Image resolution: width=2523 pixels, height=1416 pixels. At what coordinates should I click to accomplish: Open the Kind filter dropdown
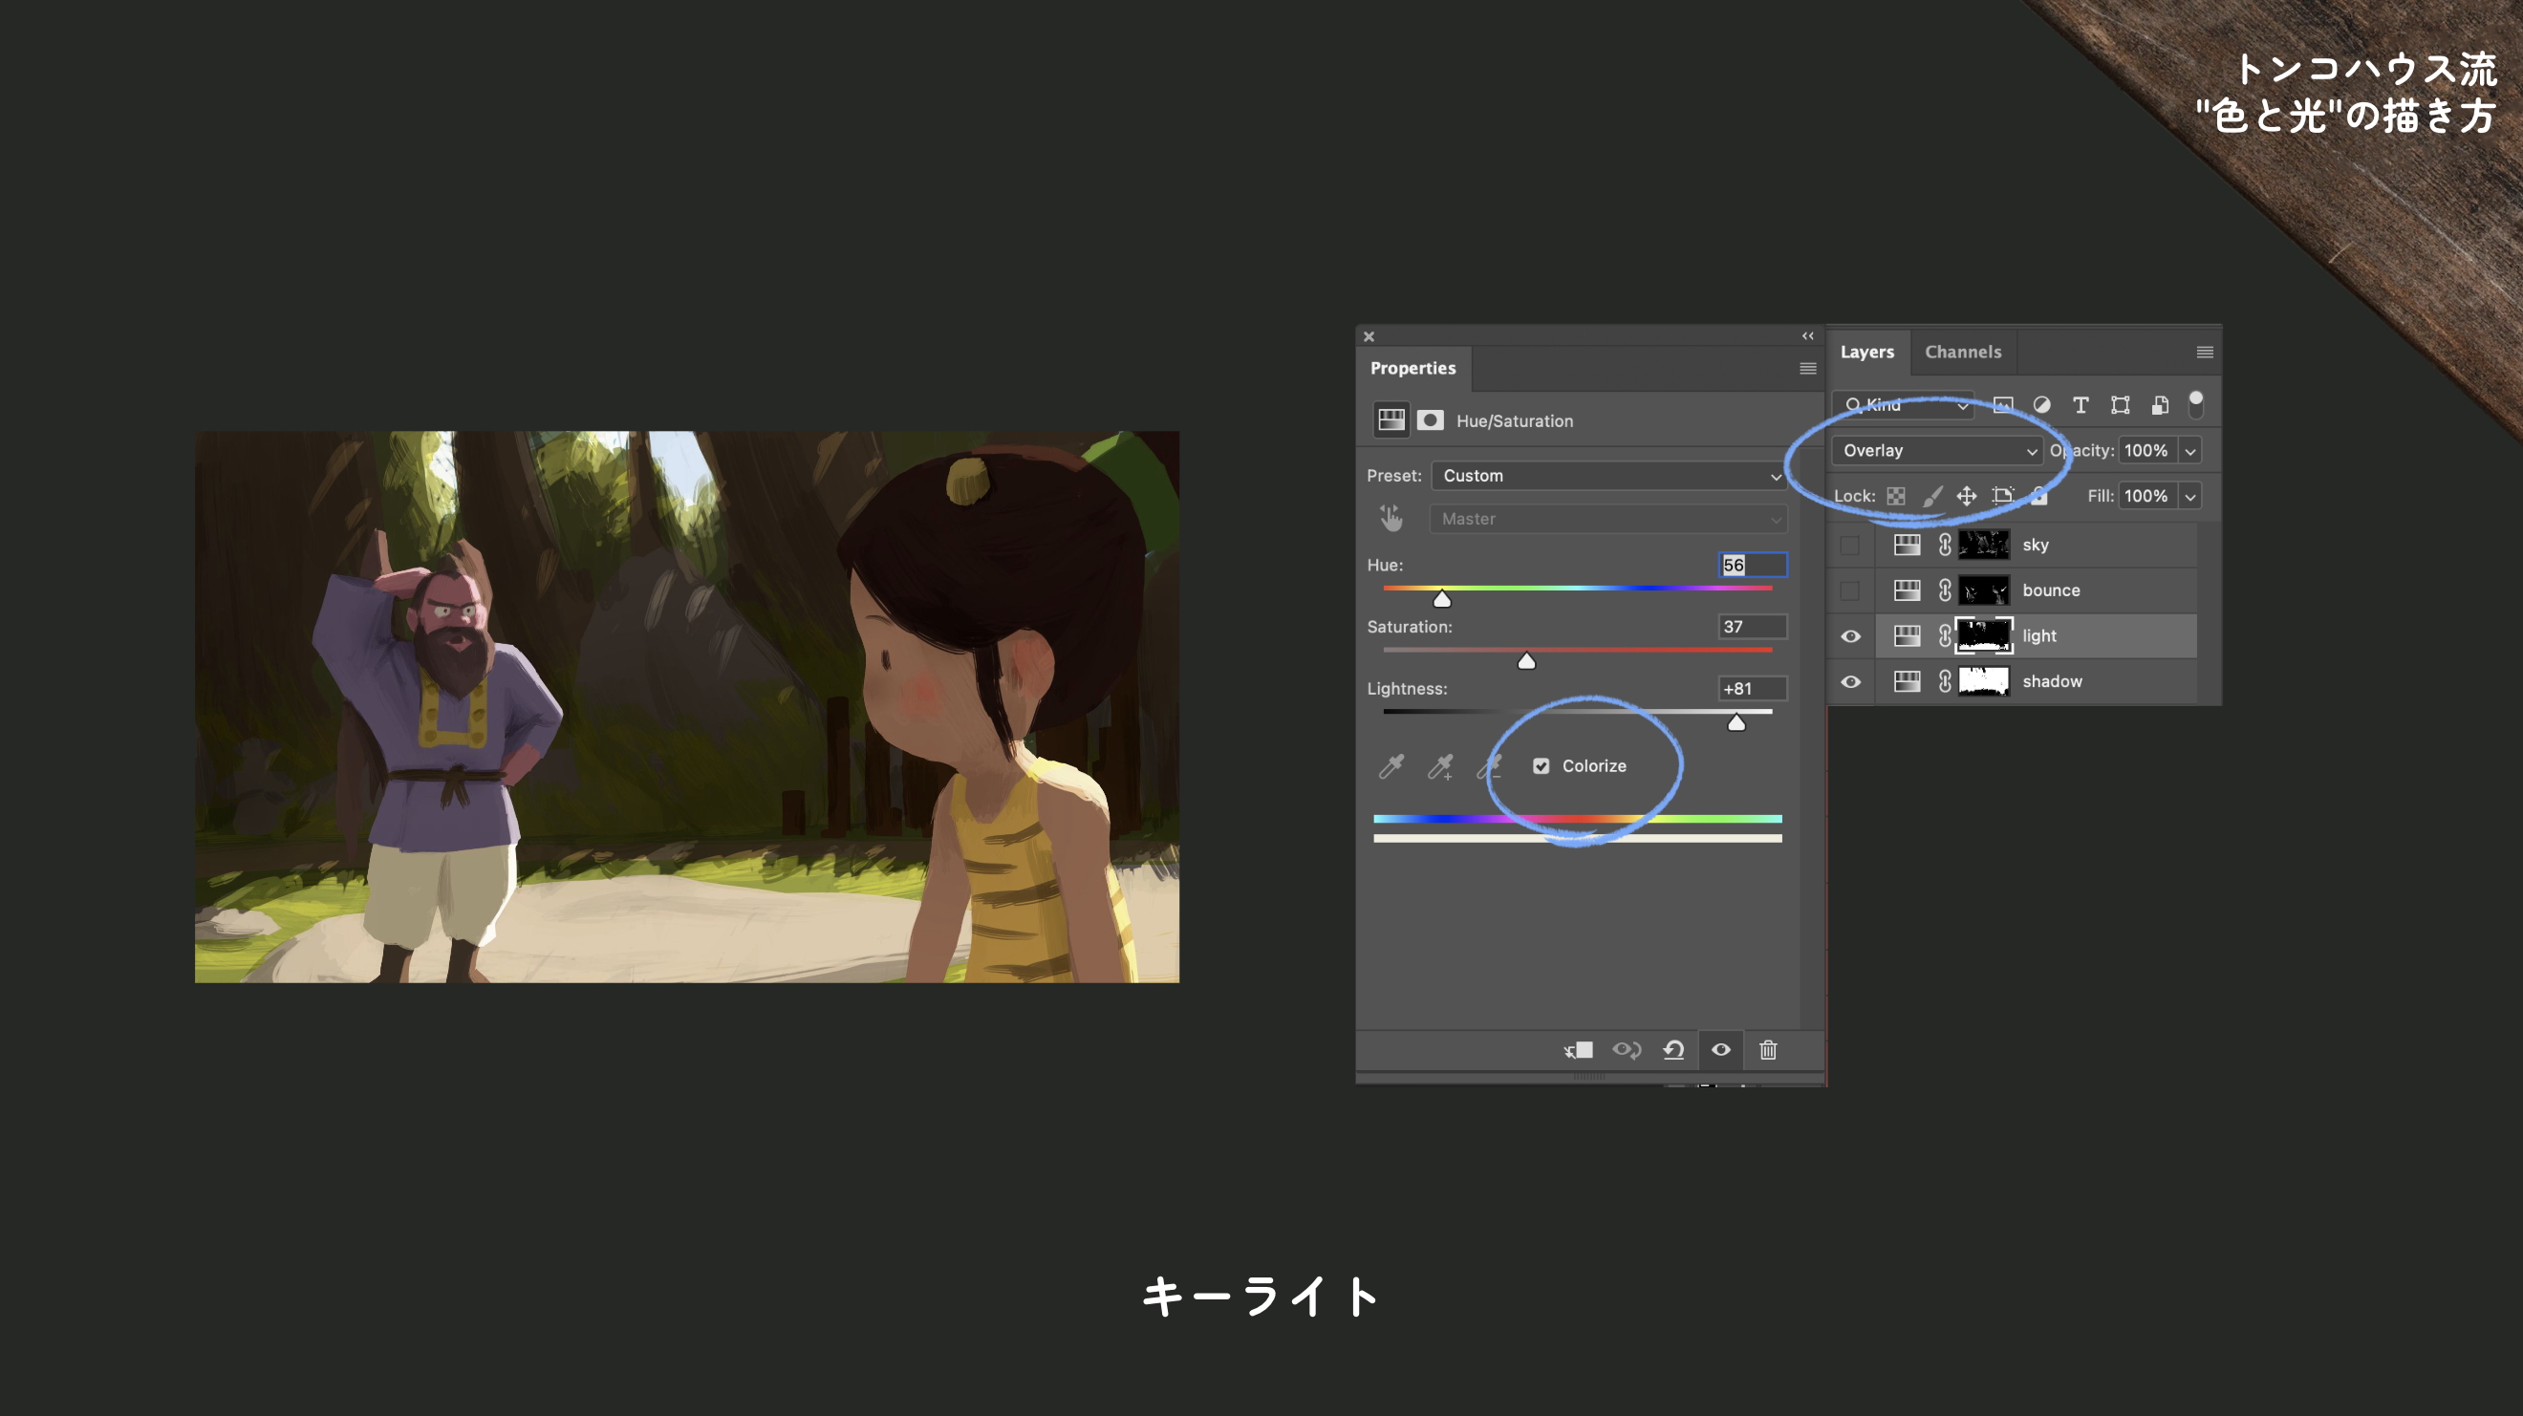1902,404
